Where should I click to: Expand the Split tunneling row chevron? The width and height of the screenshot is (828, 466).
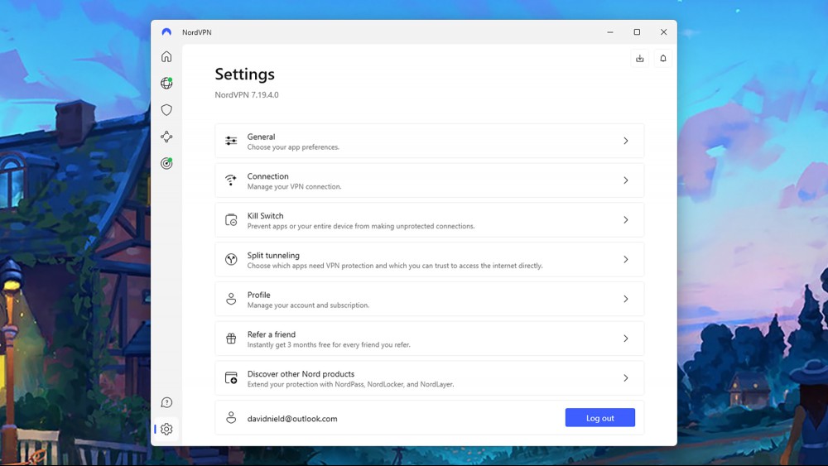626,260
